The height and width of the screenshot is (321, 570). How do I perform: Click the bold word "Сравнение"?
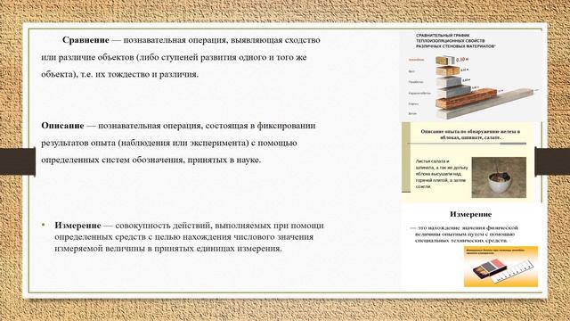point(85,39)
